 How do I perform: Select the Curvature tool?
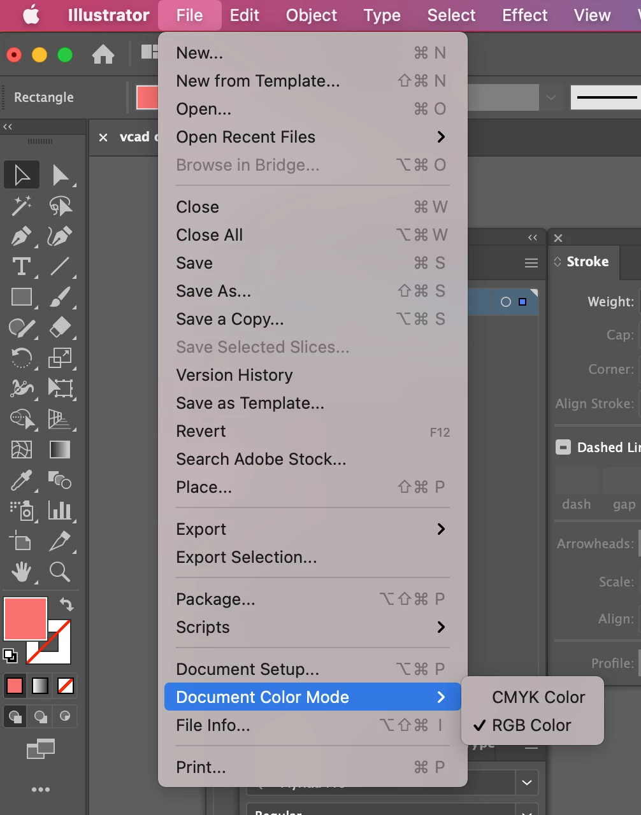[61, 236]
